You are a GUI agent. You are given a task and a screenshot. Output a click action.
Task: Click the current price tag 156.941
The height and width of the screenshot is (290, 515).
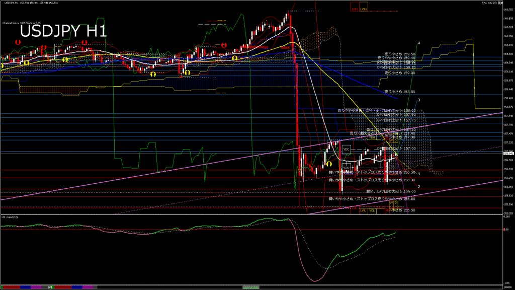pos(508,154)
